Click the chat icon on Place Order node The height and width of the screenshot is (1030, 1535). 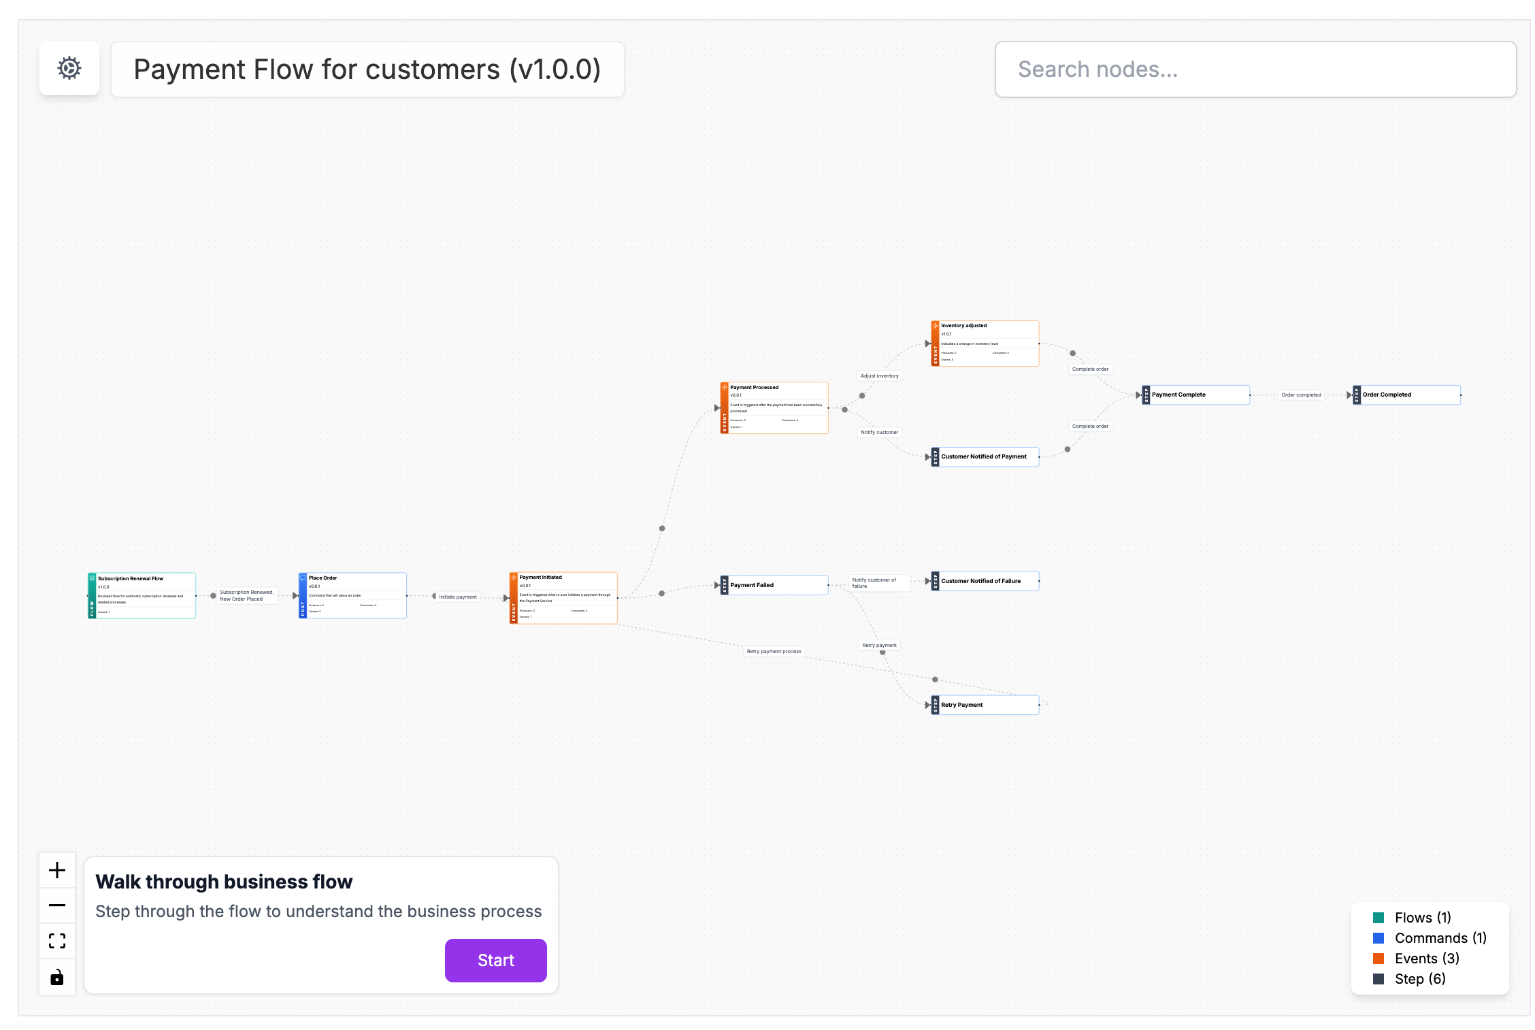[x=303, y=578]
